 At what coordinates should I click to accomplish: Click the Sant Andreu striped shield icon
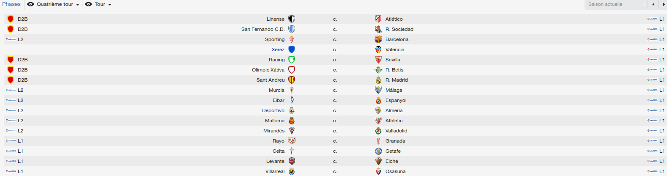292,80
